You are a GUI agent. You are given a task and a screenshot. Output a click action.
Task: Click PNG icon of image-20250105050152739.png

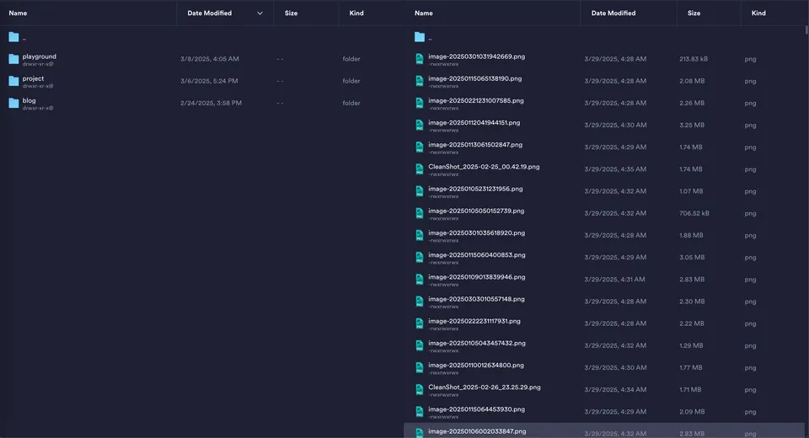click(420, 213)
